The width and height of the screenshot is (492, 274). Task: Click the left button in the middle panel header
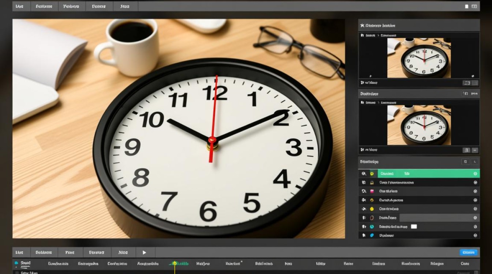coord(465,94)
